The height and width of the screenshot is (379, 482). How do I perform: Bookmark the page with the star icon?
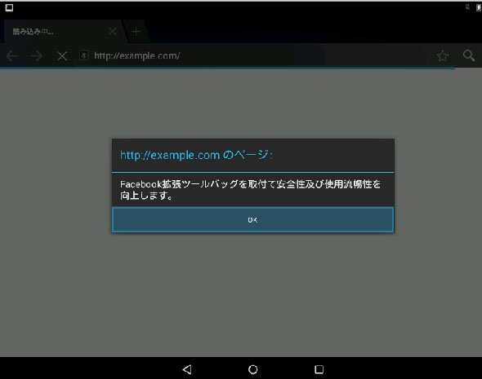[442, 55]
